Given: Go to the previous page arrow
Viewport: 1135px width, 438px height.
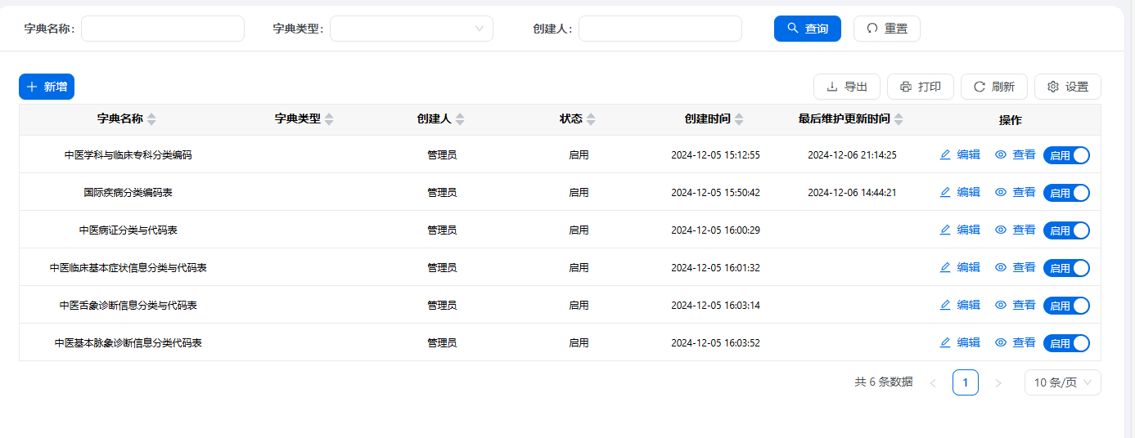Looking at the screenshot, I should tap(933, 382).
